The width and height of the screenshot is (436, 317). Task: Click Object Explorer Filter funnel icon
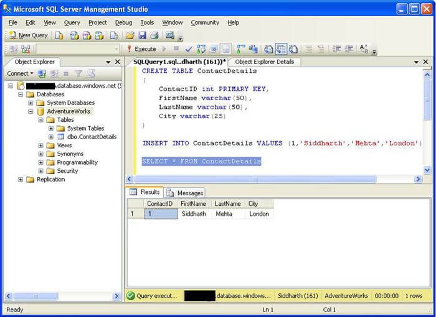click(x=78, y=73)
